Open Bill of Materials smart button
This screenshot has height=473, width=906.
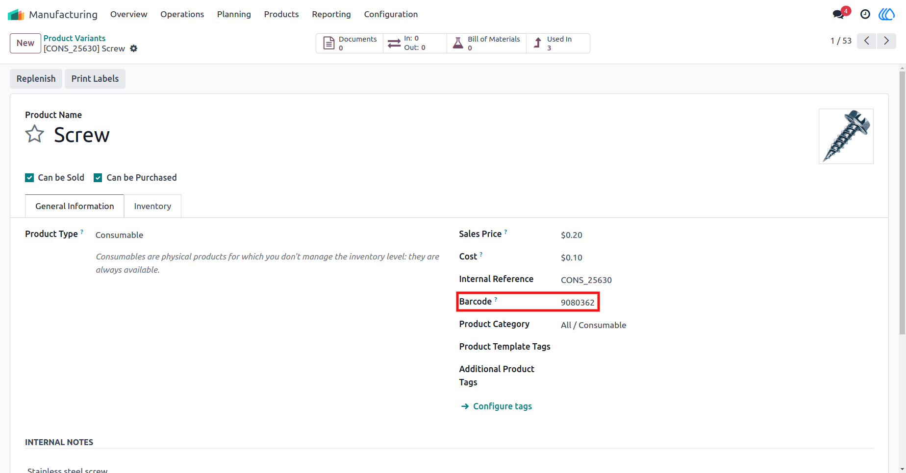click(x=486, y=43)
